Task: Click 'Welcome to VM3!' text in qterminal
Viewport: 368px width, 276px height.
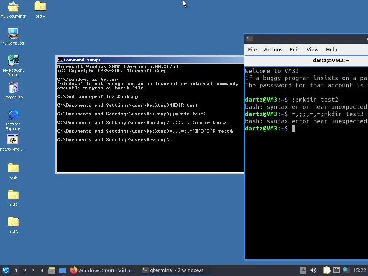Action: click(x=272, y=71)
